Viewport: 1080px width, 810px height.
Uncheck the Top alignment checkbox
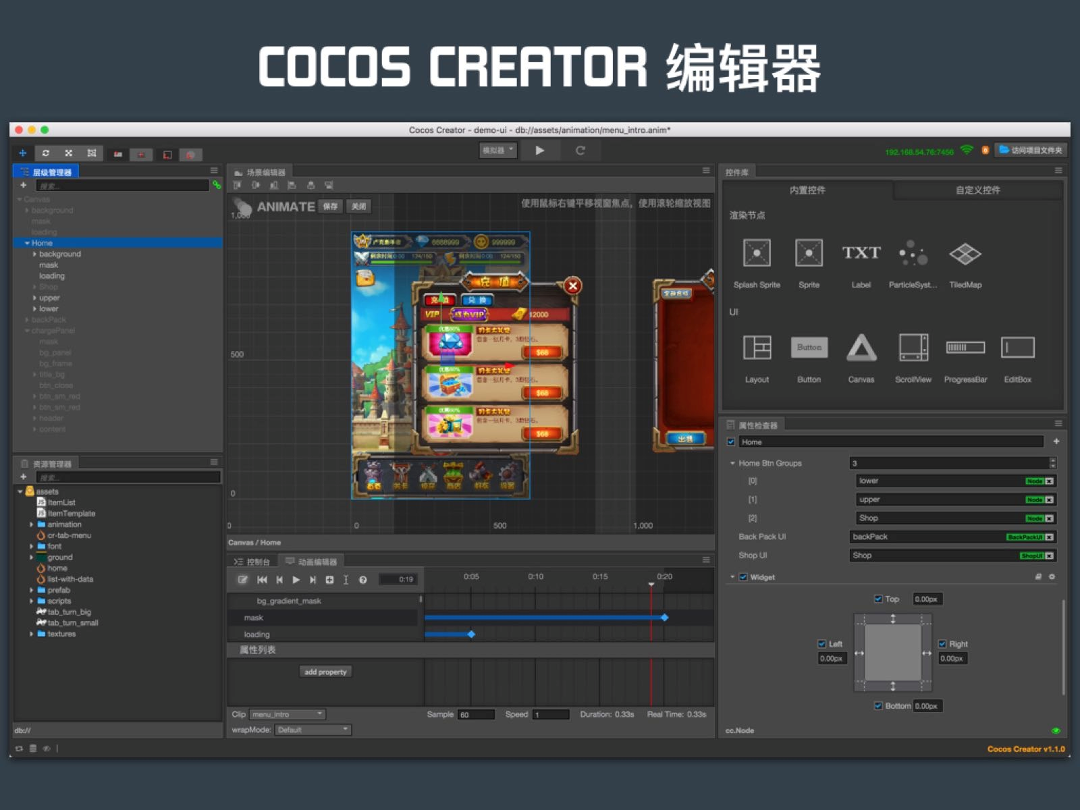coord(878,599)
